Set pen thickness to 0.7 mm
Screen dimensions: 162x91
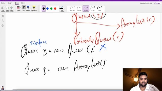click(x=93, y=8)
